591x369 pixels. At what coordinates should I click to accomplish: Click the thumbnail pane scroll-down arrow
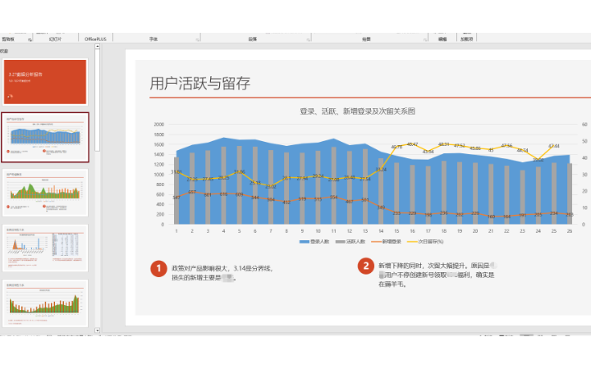[x=97, y=330]
